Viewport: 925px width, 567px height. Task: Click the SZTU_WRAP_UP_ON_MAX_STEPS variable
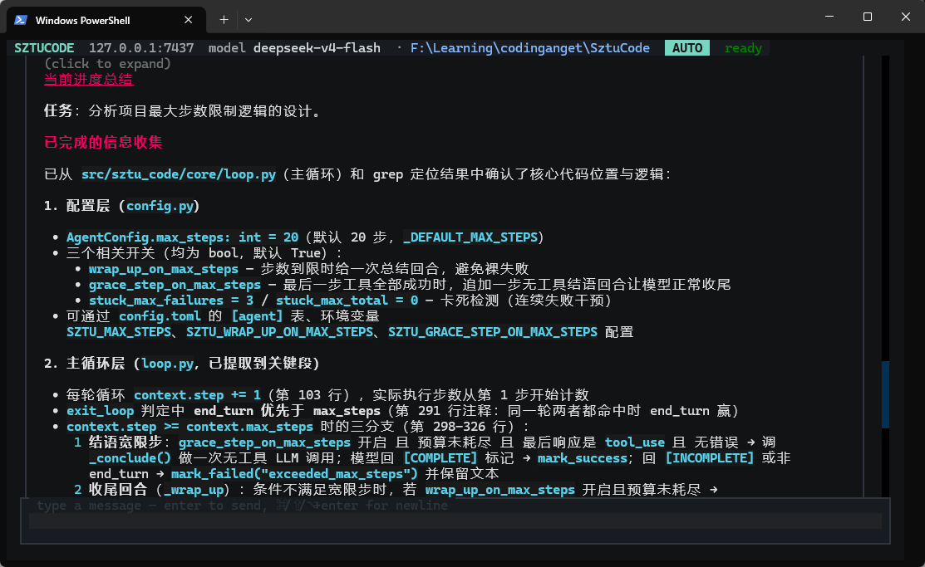[279, 332]
